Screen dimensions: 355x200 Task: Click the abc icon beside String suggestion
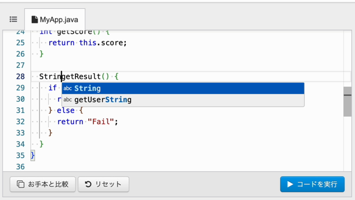(x=68, y=88)
